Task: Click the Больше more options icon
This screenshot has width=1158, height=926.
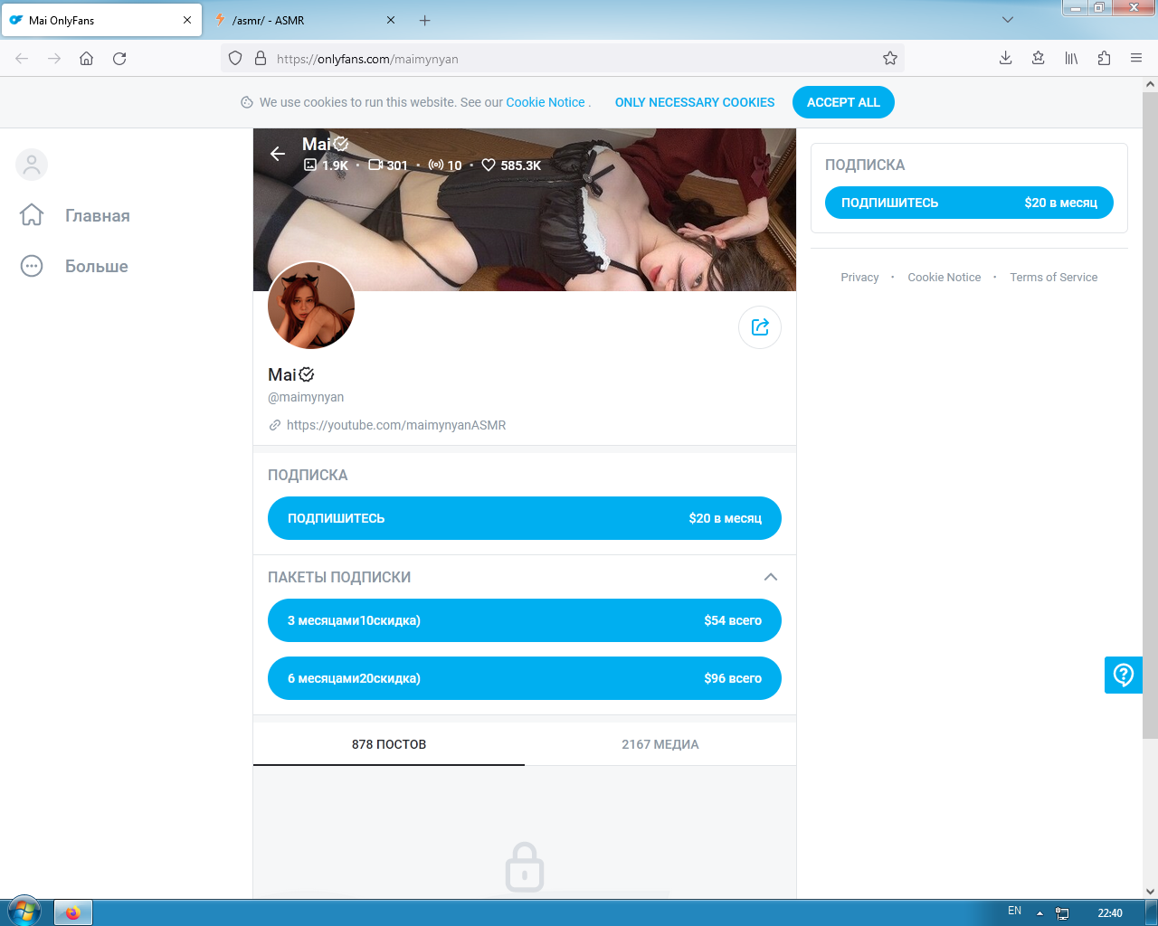Action: point(32,266)
